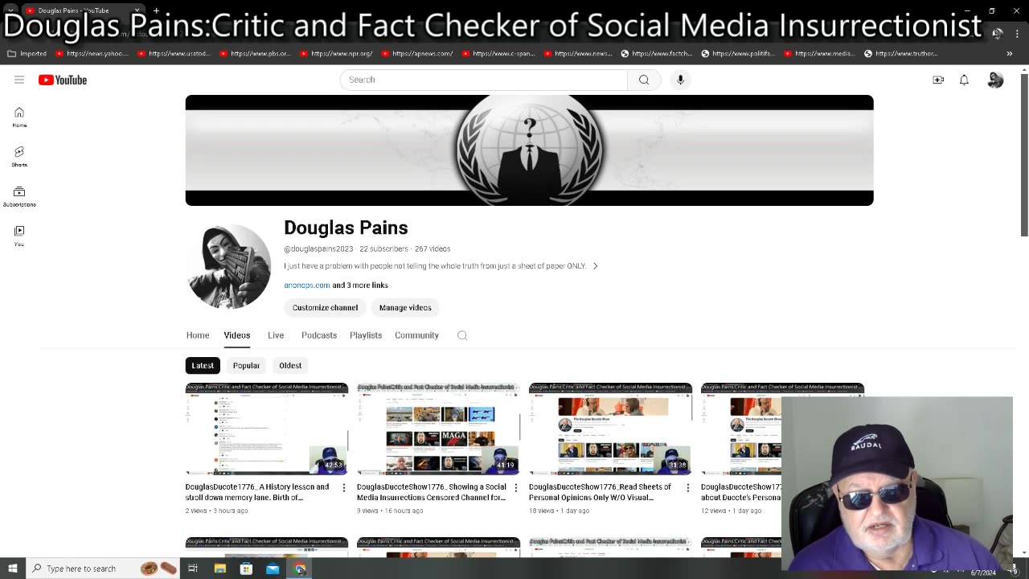Switch to the Live tab
This screenshot has width=1029, height=579.
[276, 335]
